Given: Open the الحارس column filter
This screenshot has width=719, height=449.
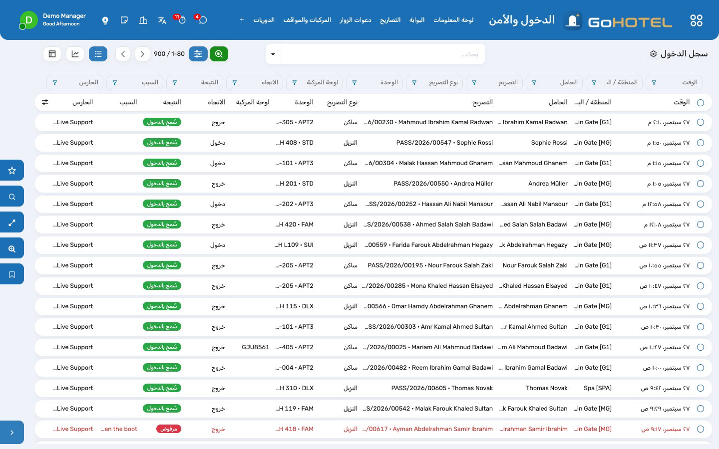Looking at the screenshot, I should (x=55, y=83).
